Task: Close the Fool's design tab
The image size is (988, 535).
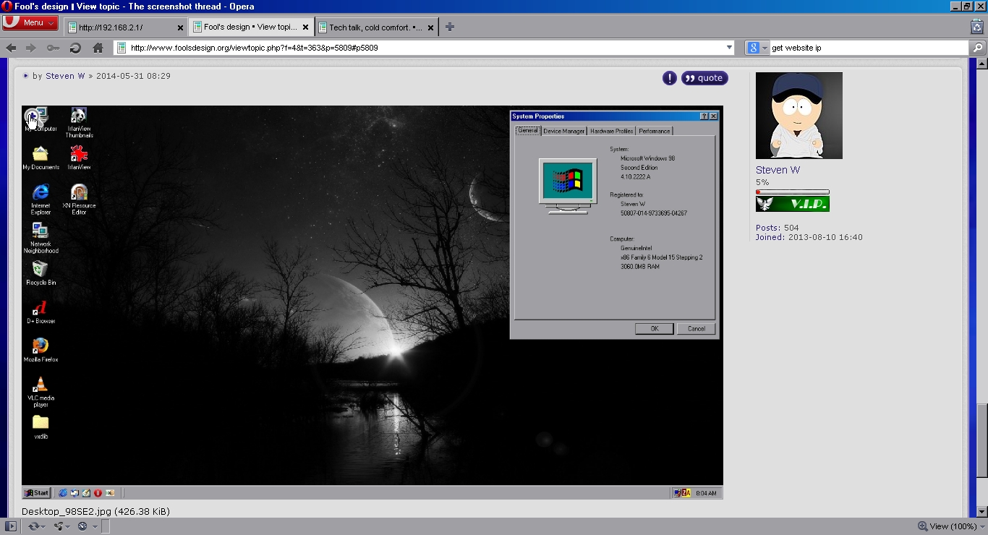Action: click(306, 27)
